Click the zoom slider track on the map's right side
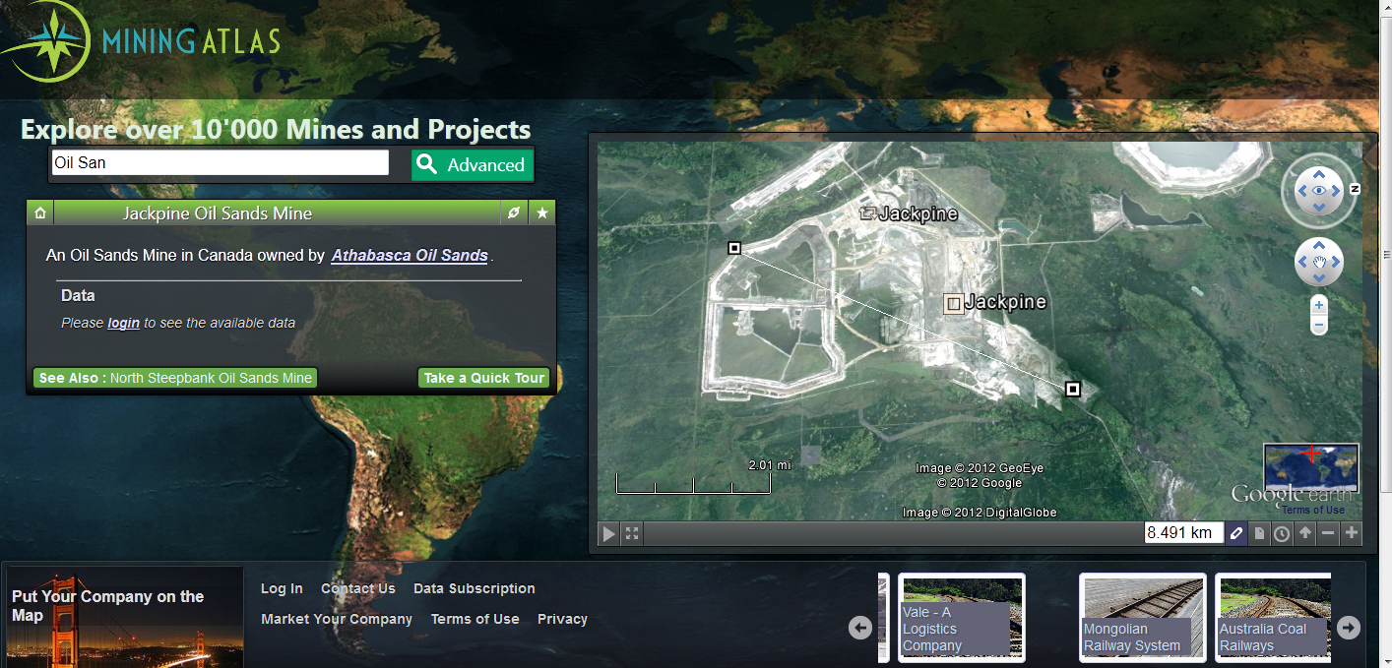 pyautogui.click(x=1318, y=317)
